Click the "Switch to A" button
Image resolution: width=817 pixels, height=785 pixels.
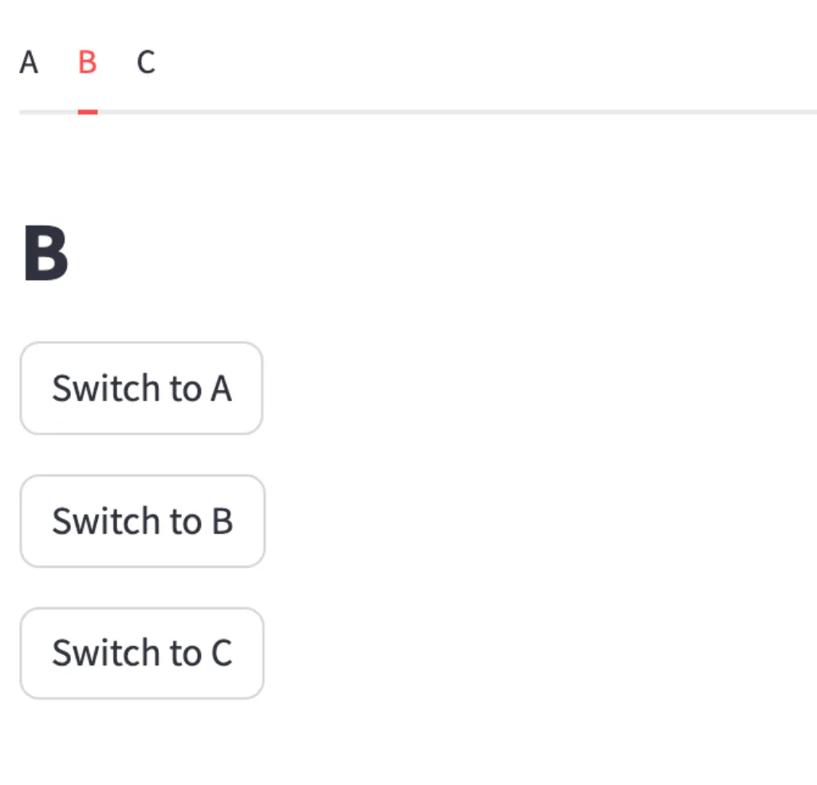141,389
